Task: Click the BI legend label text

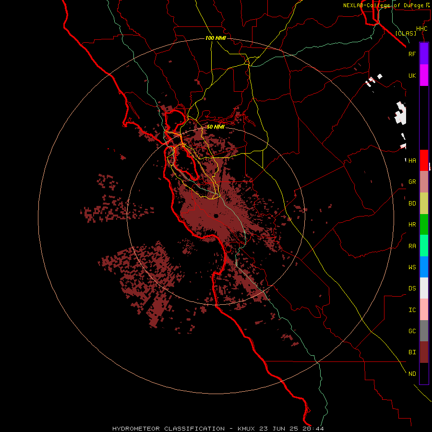Action: click(x=412, y=352)
